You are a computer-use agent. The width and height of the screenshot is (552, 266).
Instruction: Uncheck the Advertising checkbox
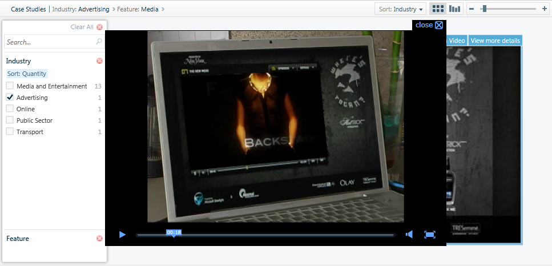[10, 98]
